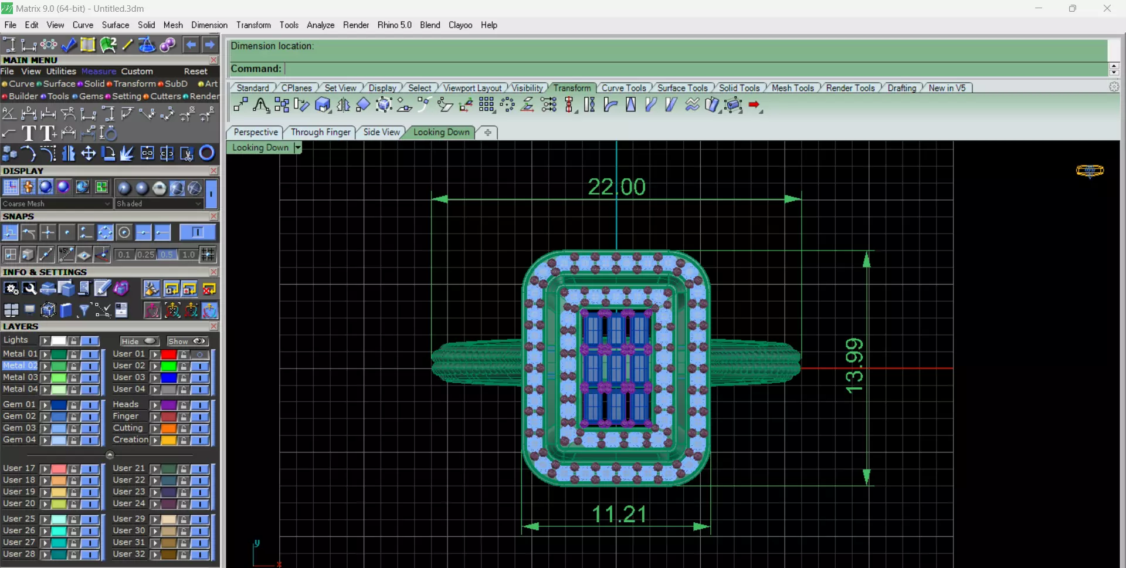Click Utilities in the Main Menu
Screen dimensions: 1126x568
coord(61,71)
